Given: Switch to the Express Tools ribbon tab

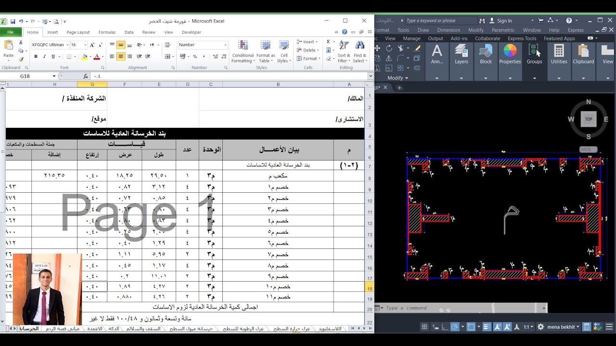Looking at the screenshot, I should [522, 38].
